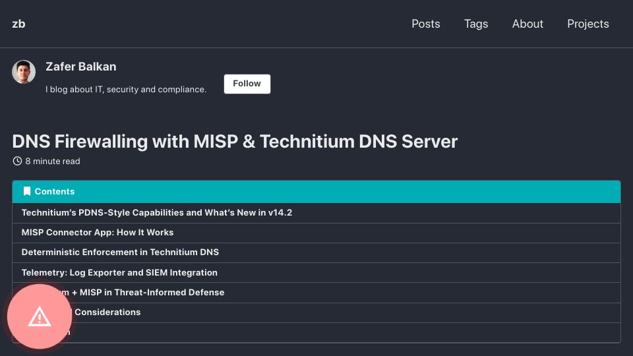This screenshot has height=356, width=633.
Task: Click Zafer Balkan's avatar photo
Action: point(24,72)
